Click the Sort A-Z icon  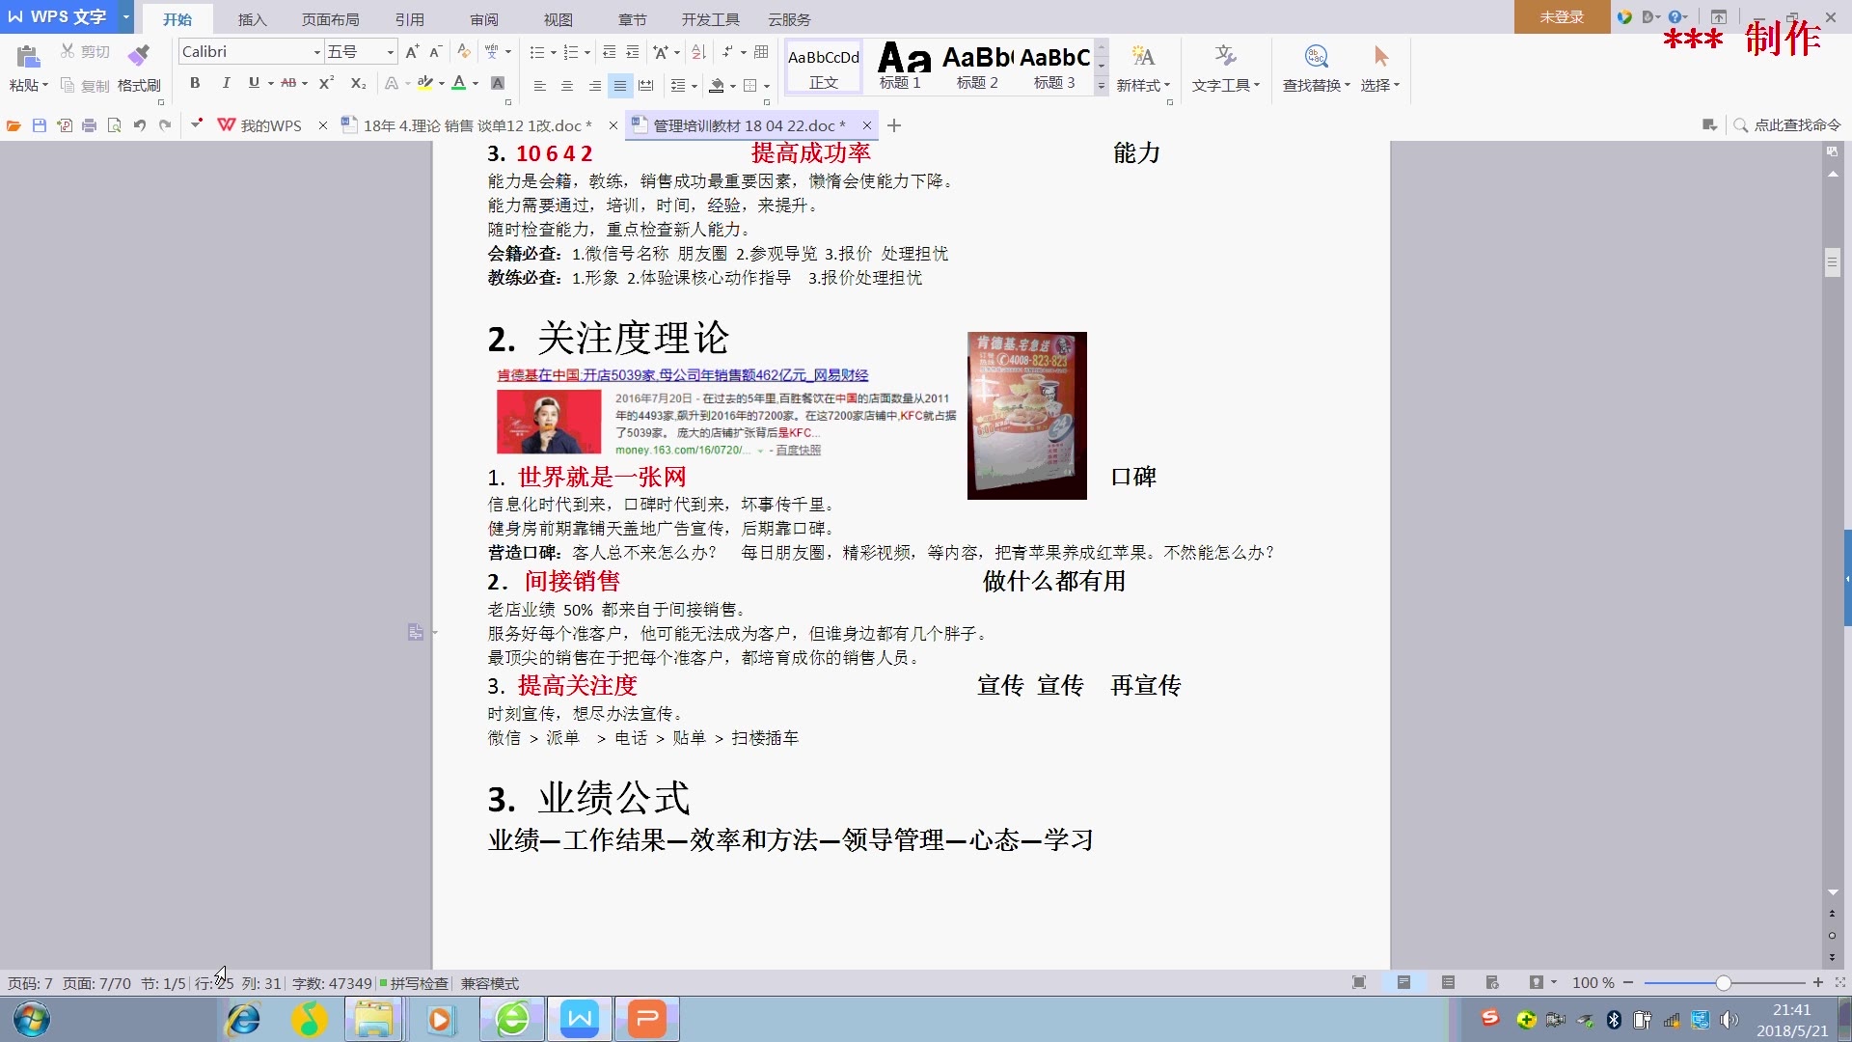click(x=698, y=52)
